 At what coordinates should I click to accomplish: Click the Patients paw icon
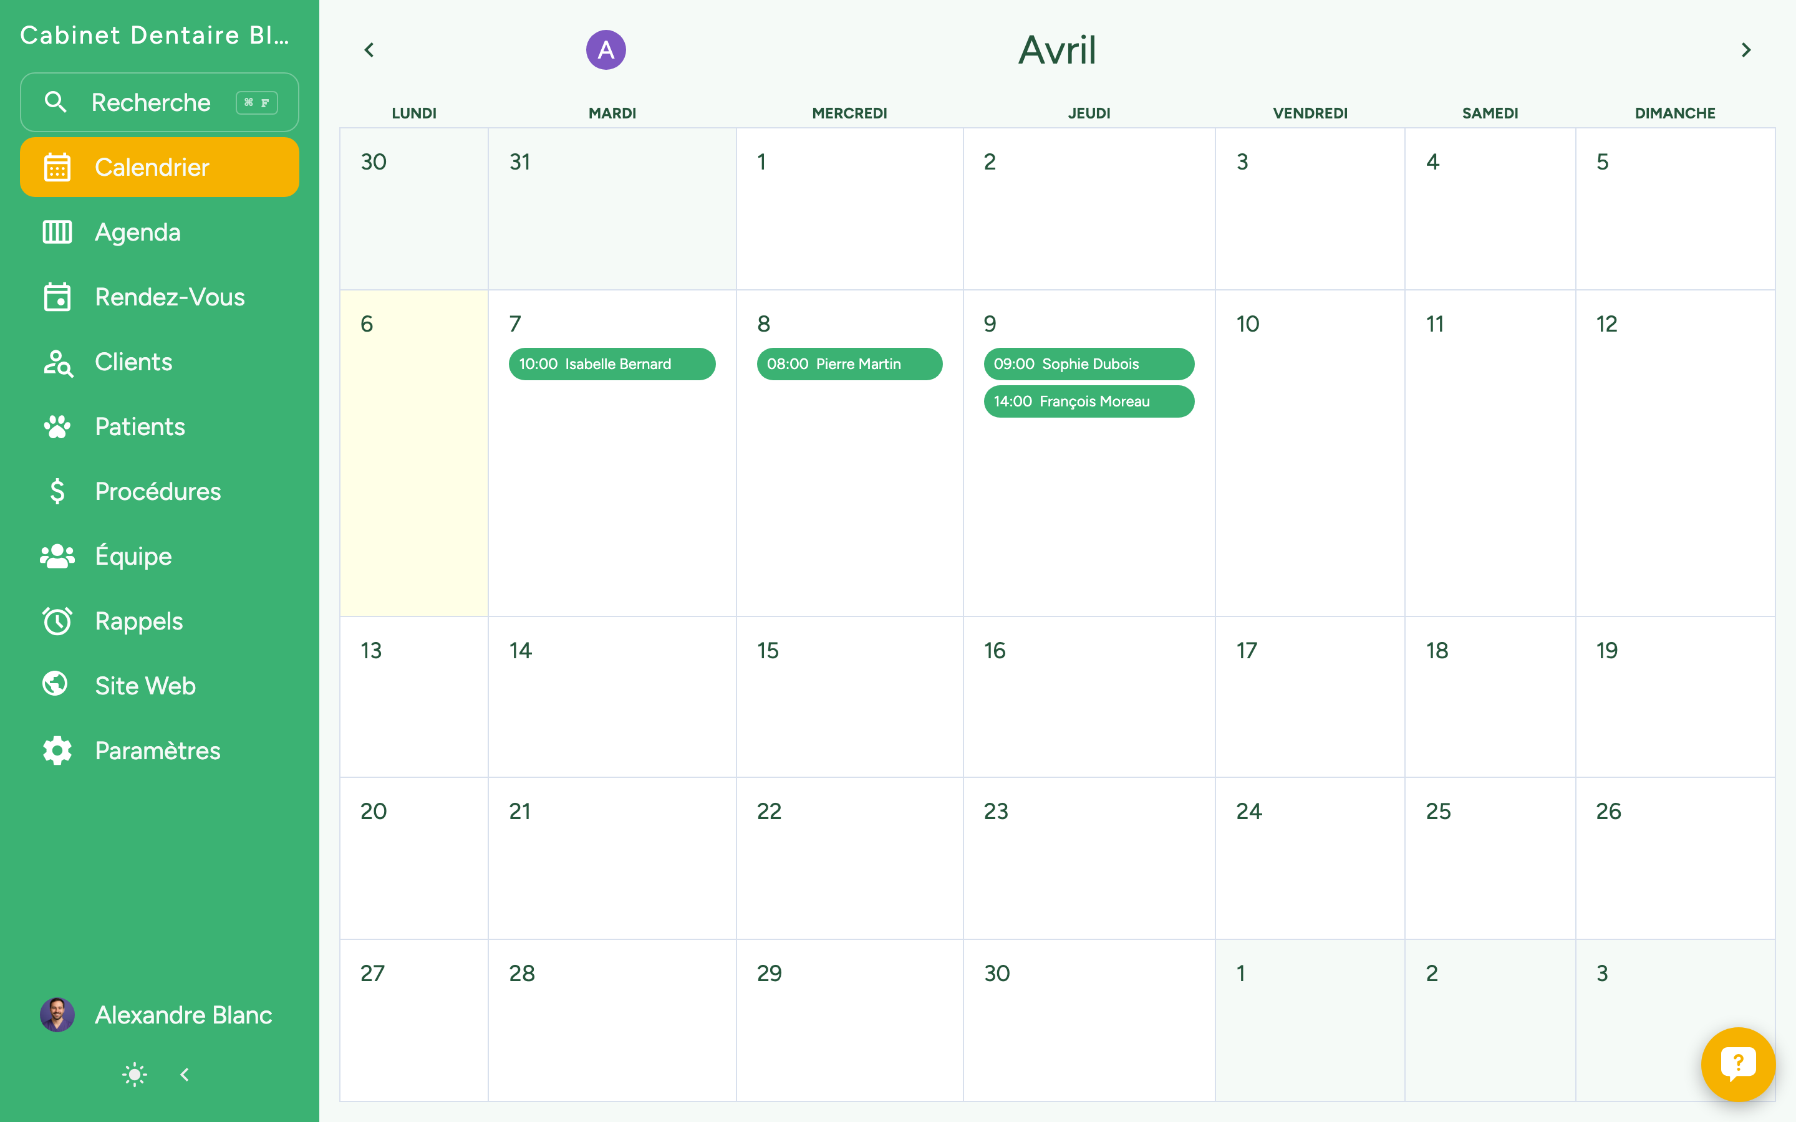(57, 427)
